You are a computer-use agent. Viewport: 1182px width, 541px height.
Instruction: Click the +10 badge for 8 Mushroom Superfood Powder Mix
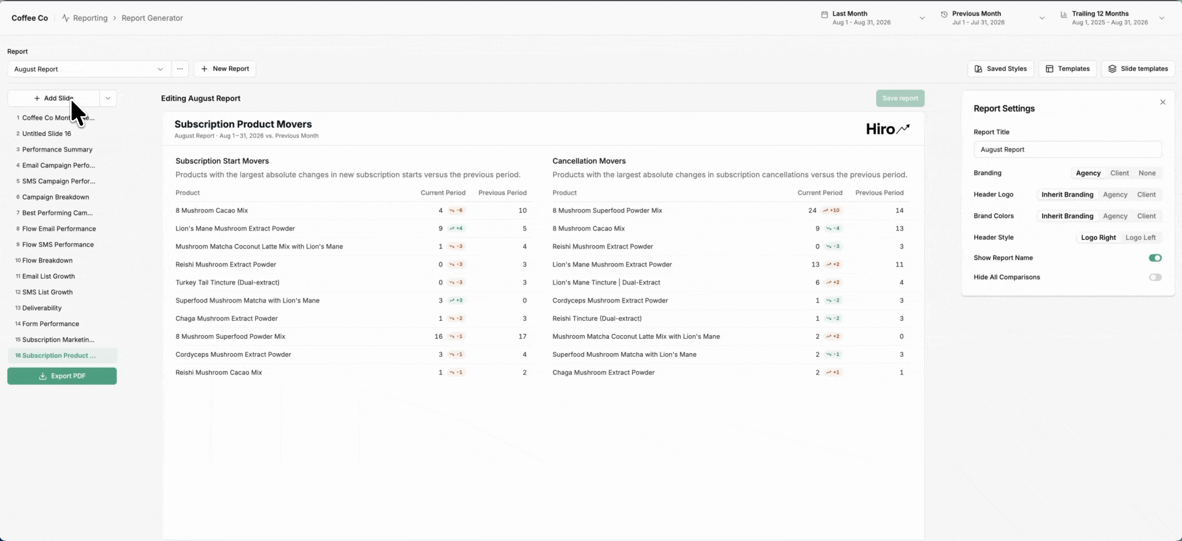click(x=831, y=211)
